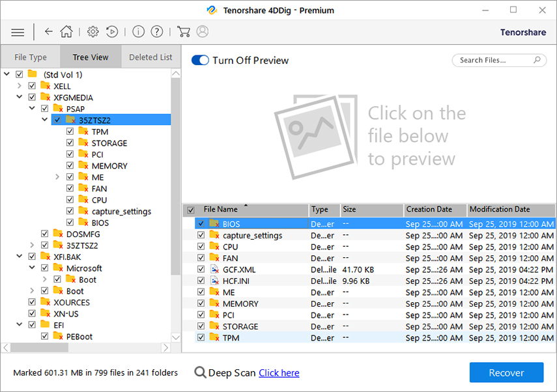Click XN-US folder icon in tree
The image size is (557, 392).
pyautogui.click(x=46, y=313)
